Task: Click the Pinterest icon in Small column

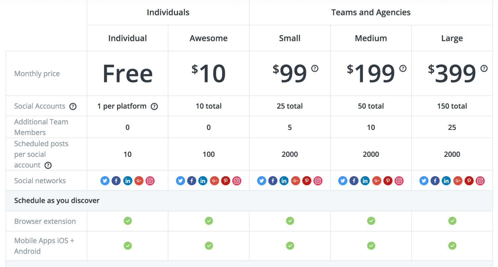Action: pos(307,181)
